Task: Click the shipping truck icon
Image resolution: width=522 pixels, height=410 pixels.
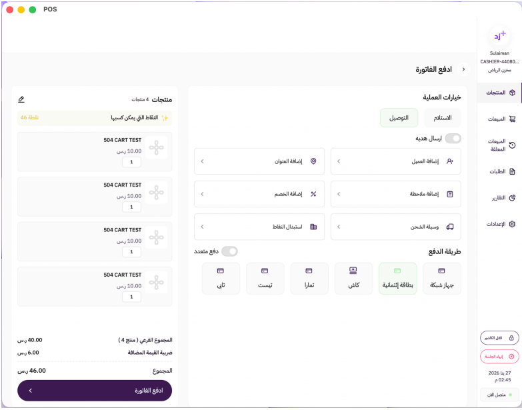Action: [x=450, y=227]
